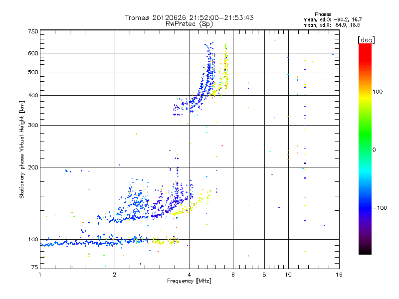Image resolution: width=399 pixels, height=299 pixels.
Task: Click the '-100' colorbar tick label
Action: point(380,208)
